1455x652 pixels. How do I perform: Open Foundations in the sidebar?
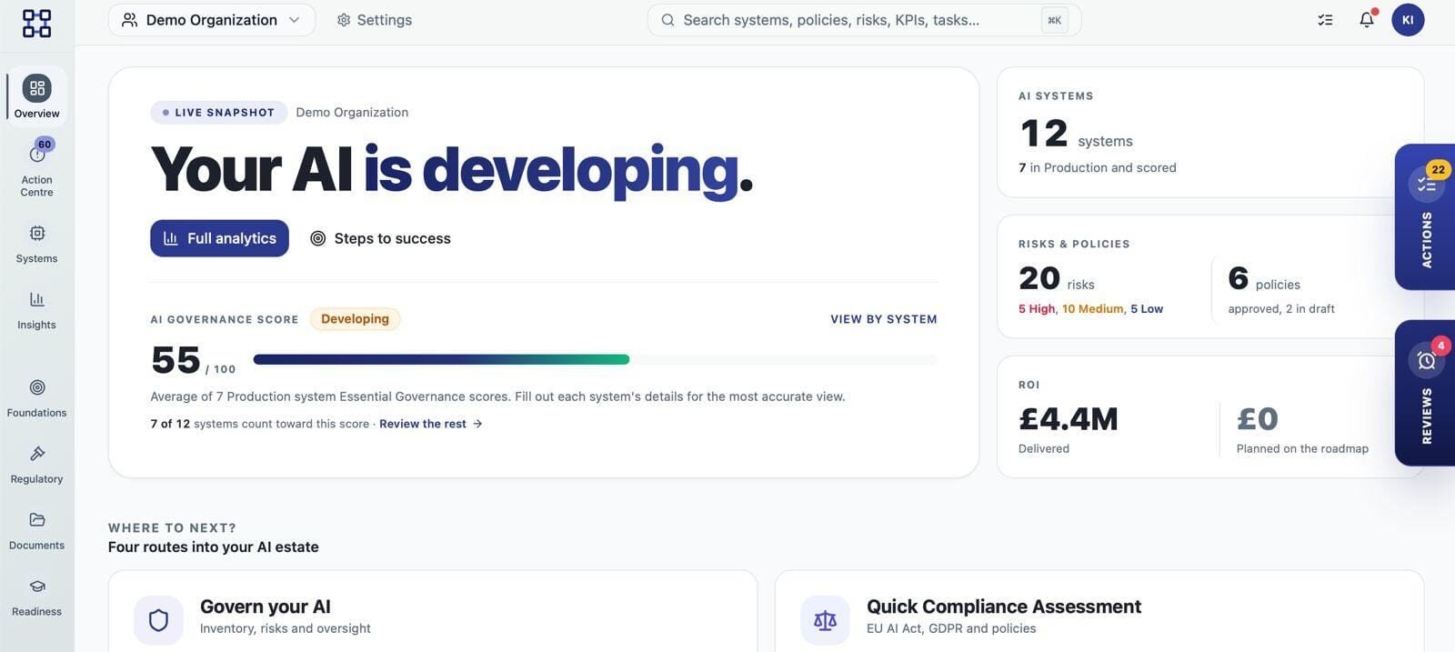36,399
